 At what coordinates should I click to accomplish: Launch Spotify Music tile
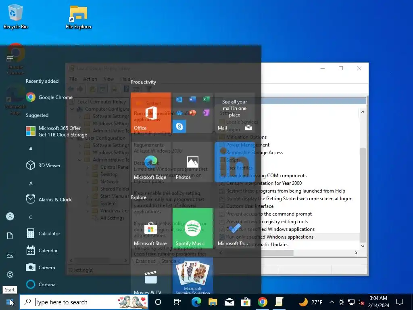click(x=192, y=228)
